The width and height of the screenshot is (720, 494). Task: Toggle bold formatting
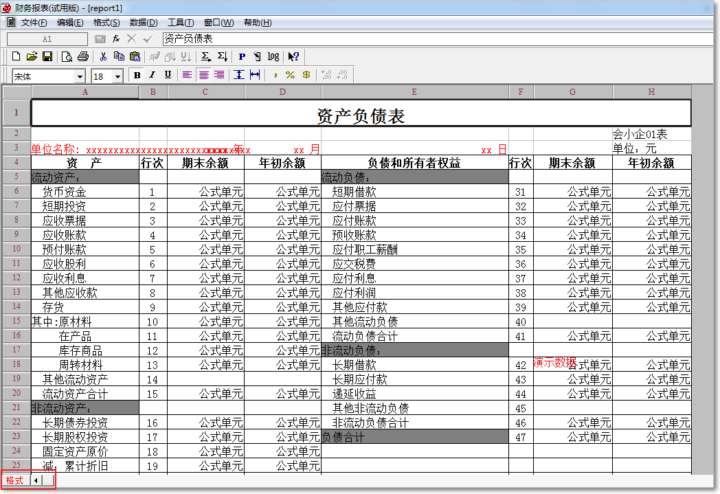[x=137, y=76]
